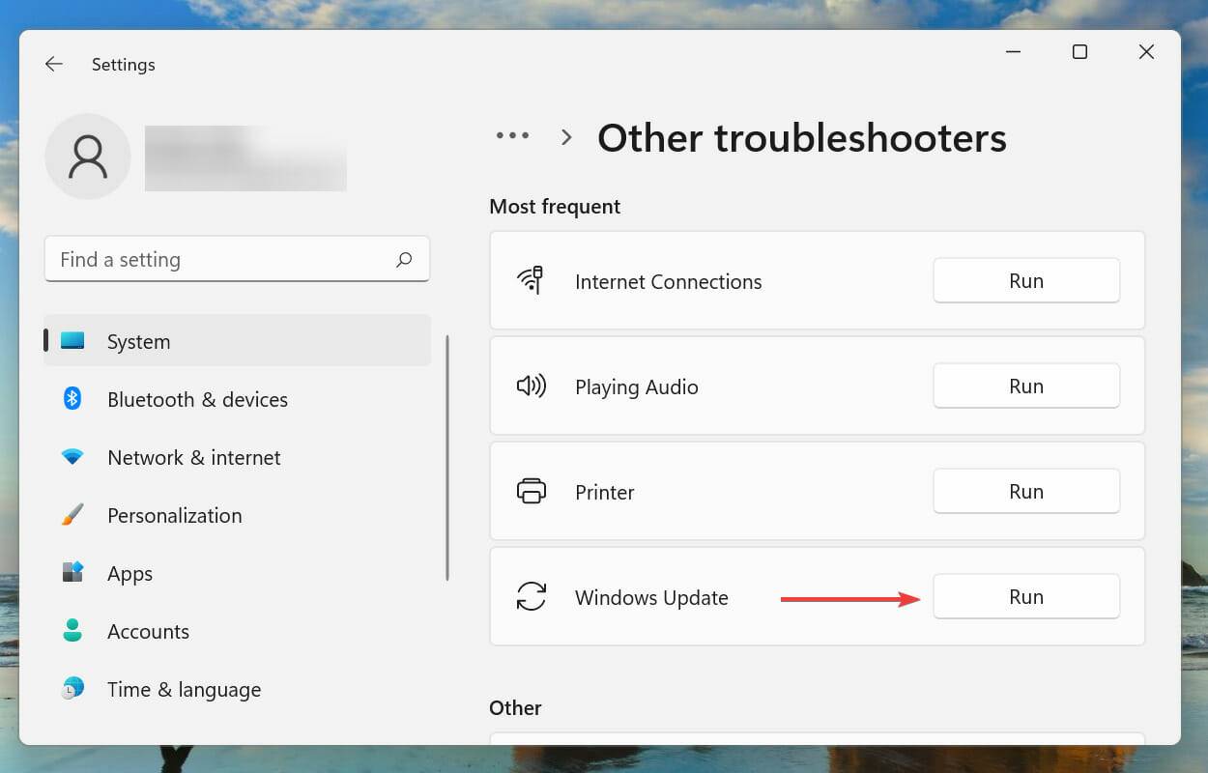Image resolution: width=1208 pixels, height=773 pixels.
Task: Navigate back using the arrow button
Action: (x=53, y=64)
